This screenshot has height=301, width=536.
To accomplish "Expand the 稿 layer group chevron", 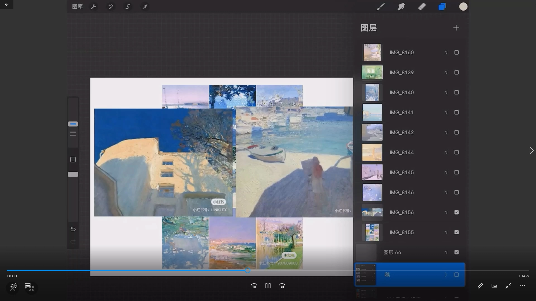I will point(446,275).
